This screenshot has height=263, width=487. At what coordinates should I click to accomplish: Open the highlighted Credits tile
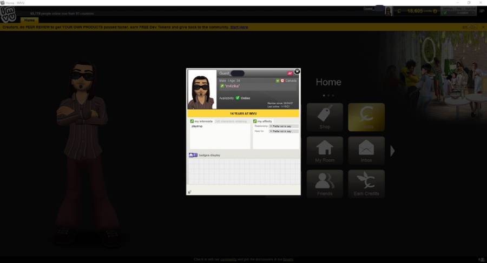click(366, 117)
